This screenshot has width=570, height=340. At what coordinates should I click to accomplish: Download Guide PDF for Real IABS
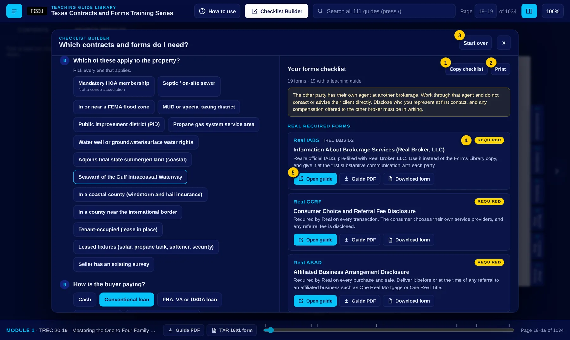pyautogui.click(x=360, y=179)
